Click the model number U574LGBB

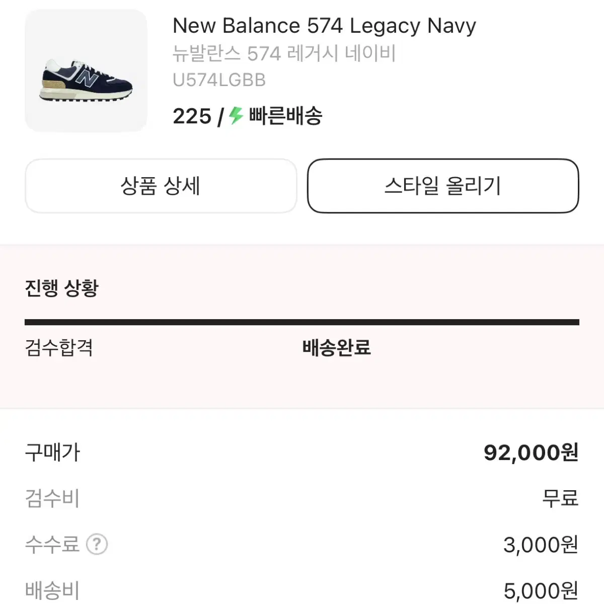point(219,80)
